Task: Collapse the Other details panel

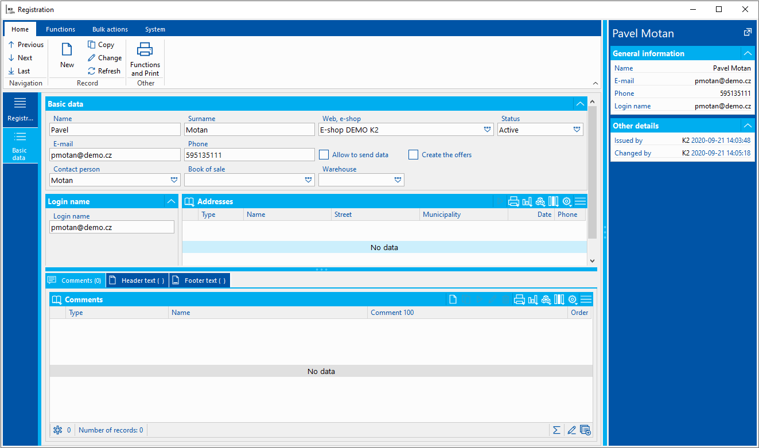Action: pos(748,126)
